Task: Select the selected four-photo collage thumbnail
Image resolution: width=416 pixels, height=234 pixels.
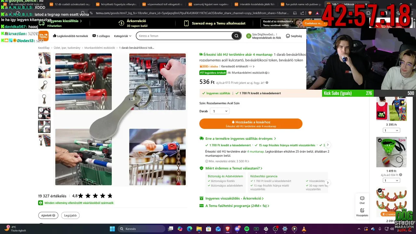Action: (x=44, y=127)
